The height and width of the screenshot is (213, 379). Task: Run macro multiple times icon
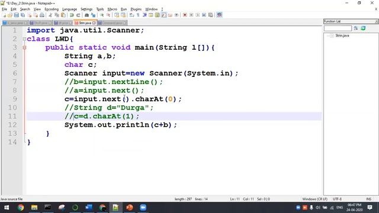(204, 15)
